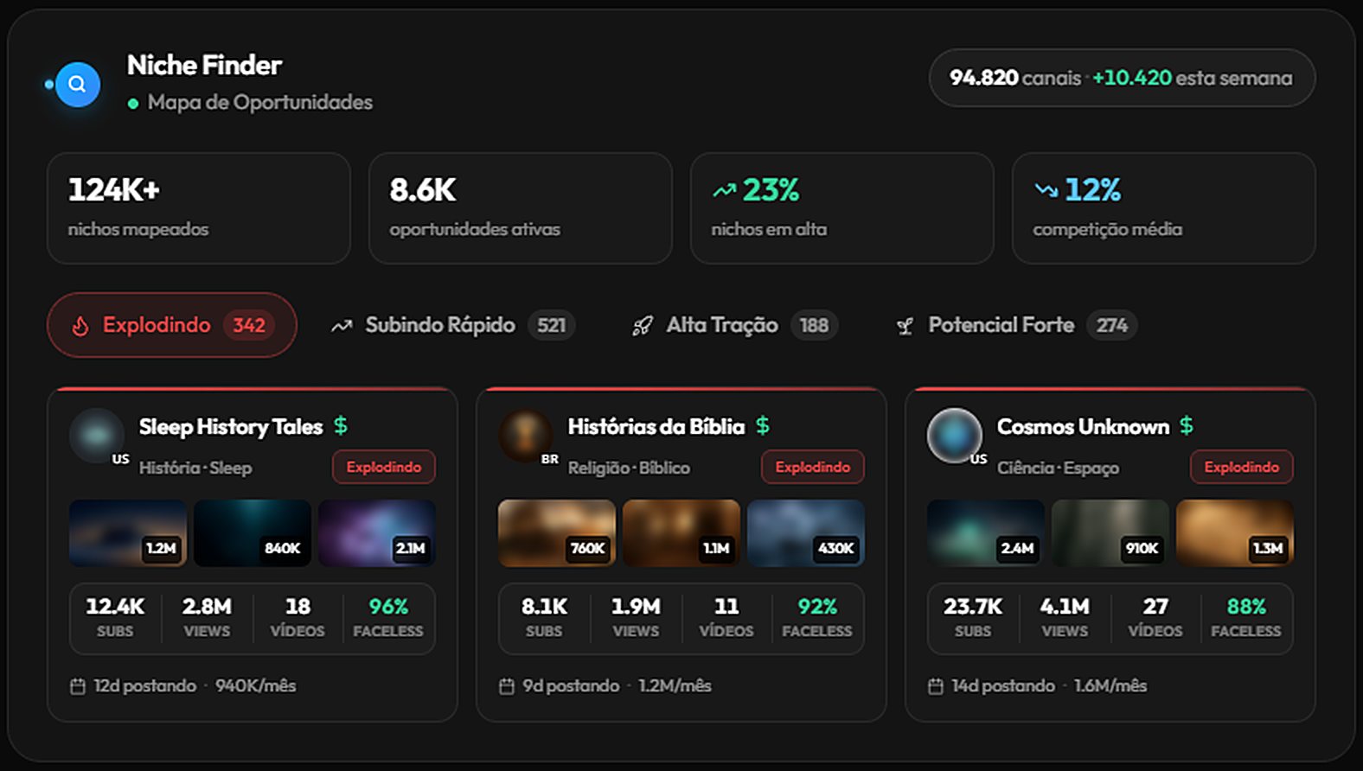Viewport: 1363px width, 771px height.
Task: Click the Sleep History Tales channel title
Action: [231, 427]
